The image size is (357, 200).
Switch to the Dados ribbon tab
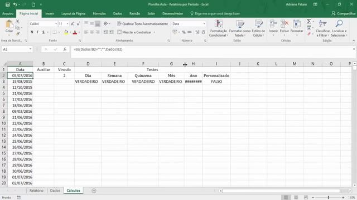(118, 13)
